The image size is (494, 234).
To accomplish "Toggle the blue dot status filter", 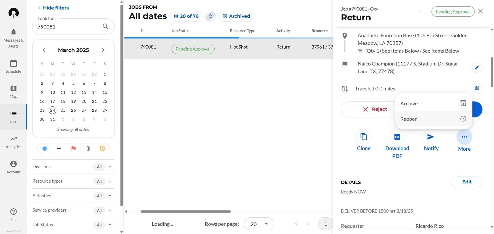I will (45, 149).
